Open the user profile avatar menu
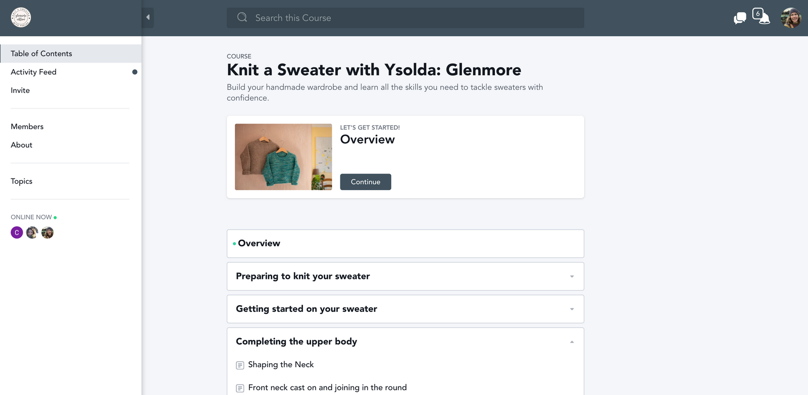Viewport: 808px width, 395px height. coord(790,18)
